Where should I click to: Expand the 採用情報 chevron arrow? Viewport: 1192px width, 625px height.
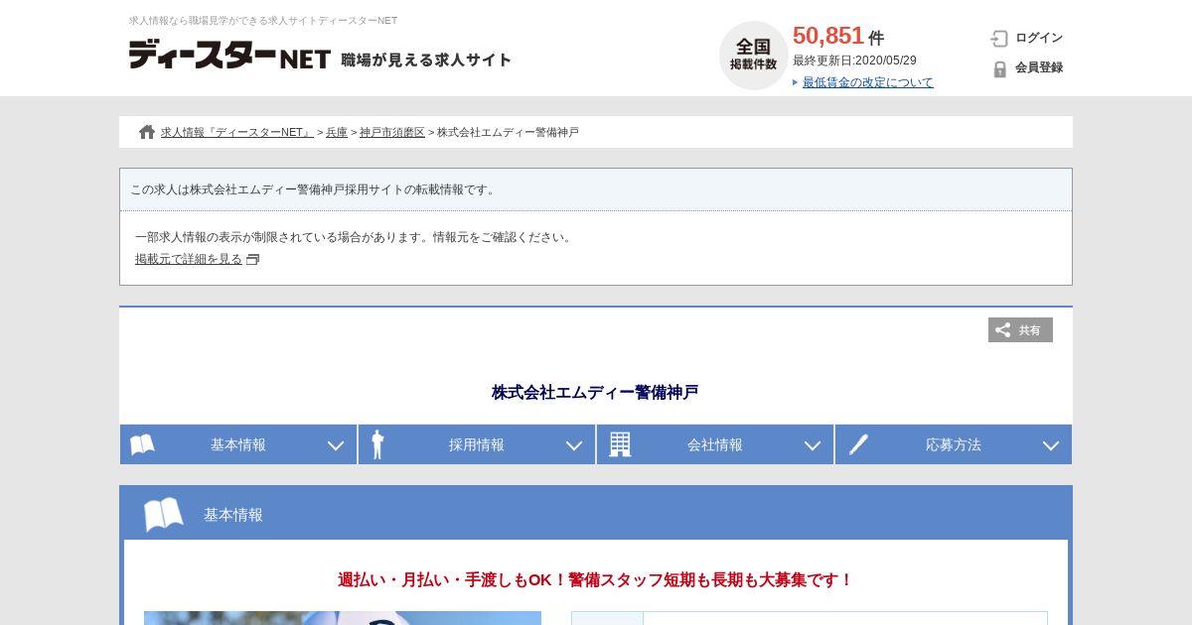pyautogui.click(x=574, y=446)
